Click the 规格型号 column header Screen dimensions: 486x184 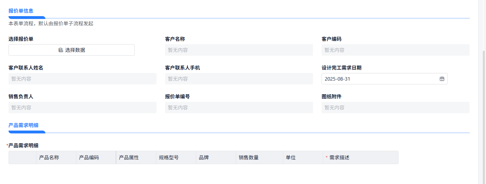(x=176, y=157)
